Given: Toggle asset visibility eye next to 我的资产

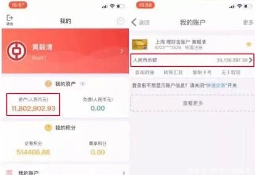Looking at the screenshot, I should click(x=83, y=84).
